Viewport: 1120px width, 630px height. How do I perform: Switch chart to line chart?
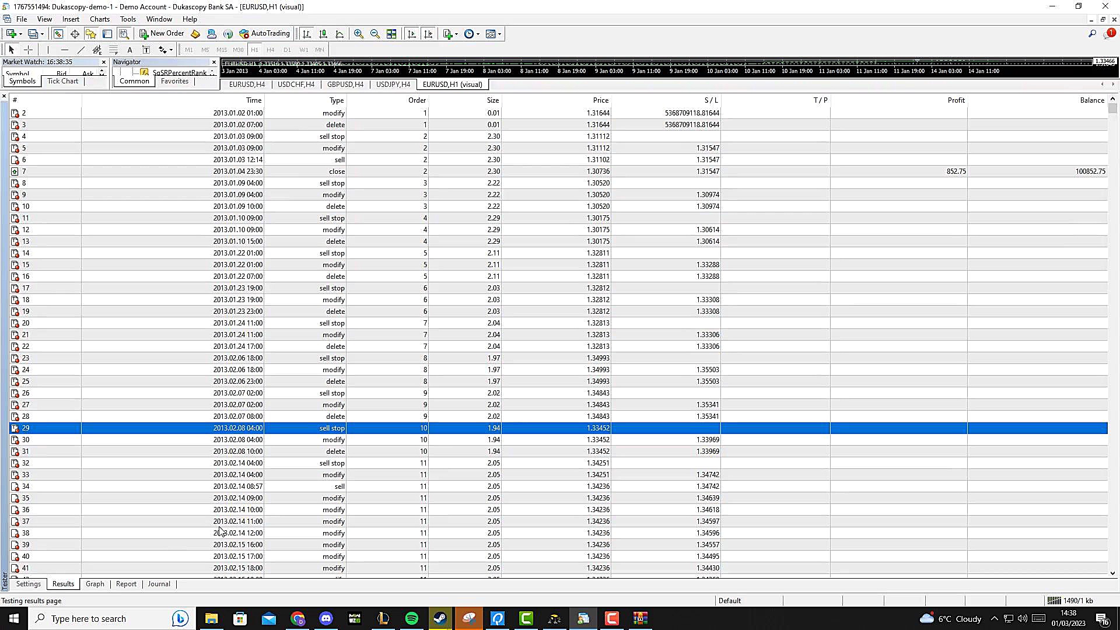tap(339, 34)
